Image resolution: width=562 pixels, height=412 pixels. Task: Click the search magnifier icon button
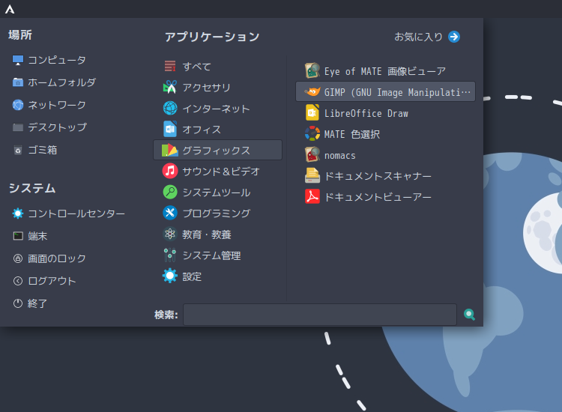(x=469, y=315)
